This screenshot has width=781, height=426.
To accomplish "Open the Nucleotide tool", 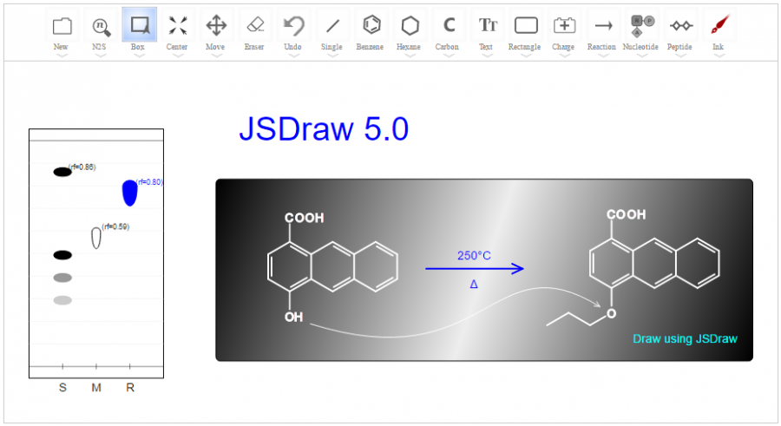I will point(642,26).
